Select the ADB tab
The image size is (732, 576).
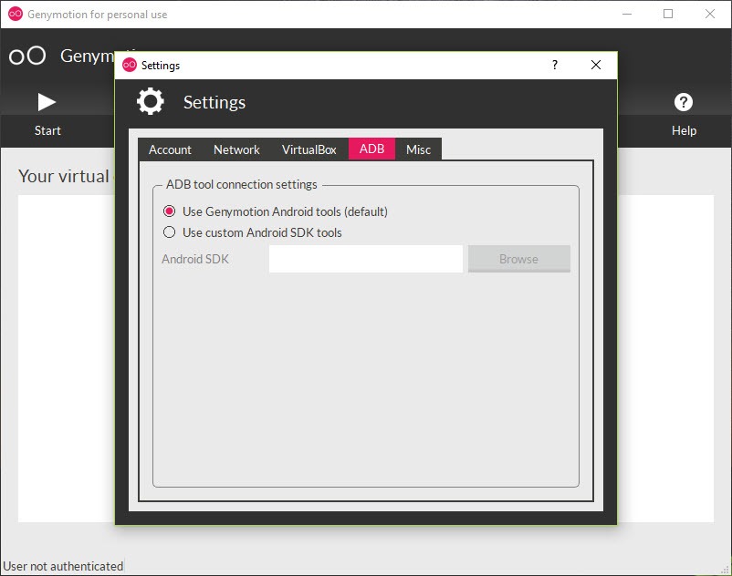(x=371, y=149)
